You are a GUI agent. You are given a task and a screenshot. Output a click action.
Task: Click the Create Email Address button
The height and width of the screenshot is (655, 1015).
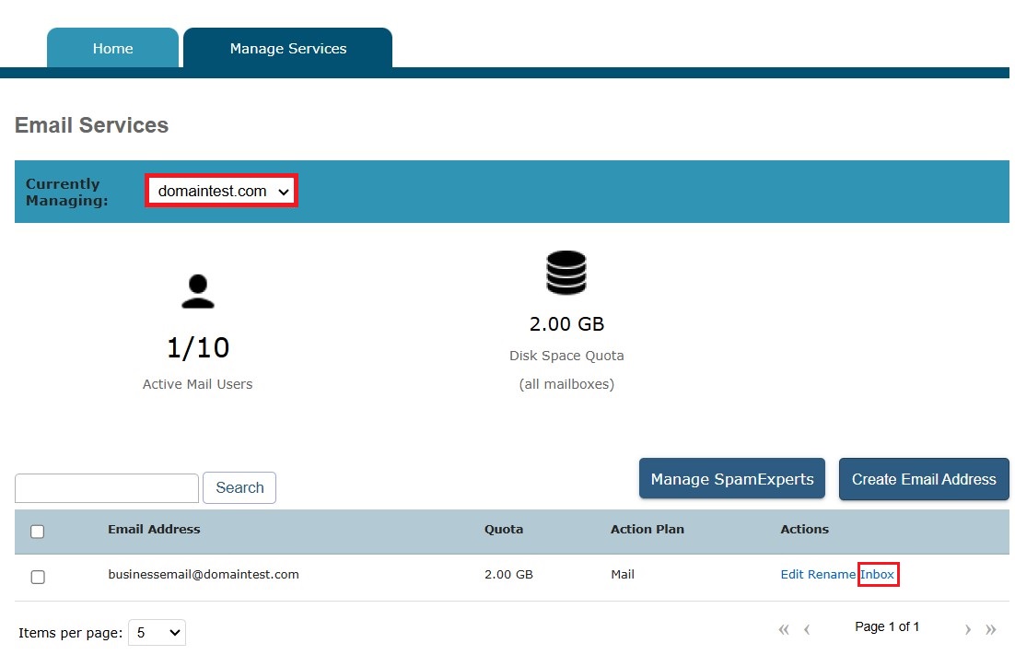pyautogui.click(x=924, y=479)
